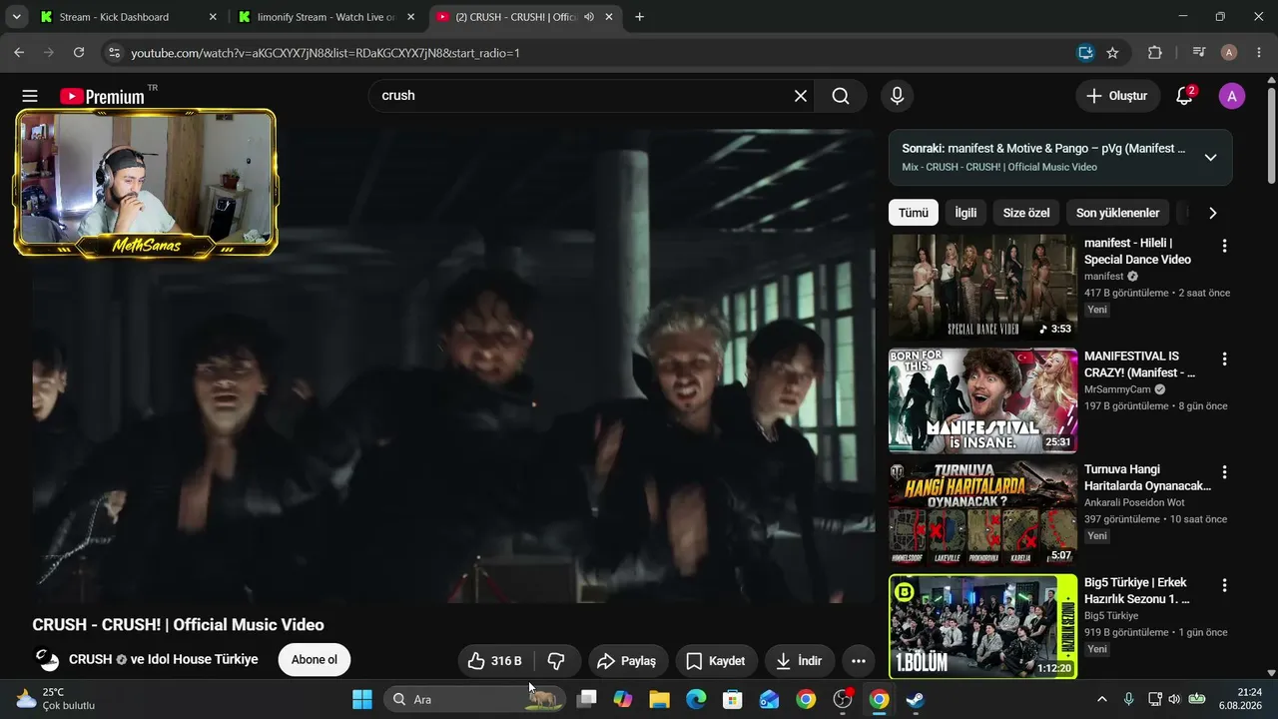Go back in browser history

click(19, 53)
